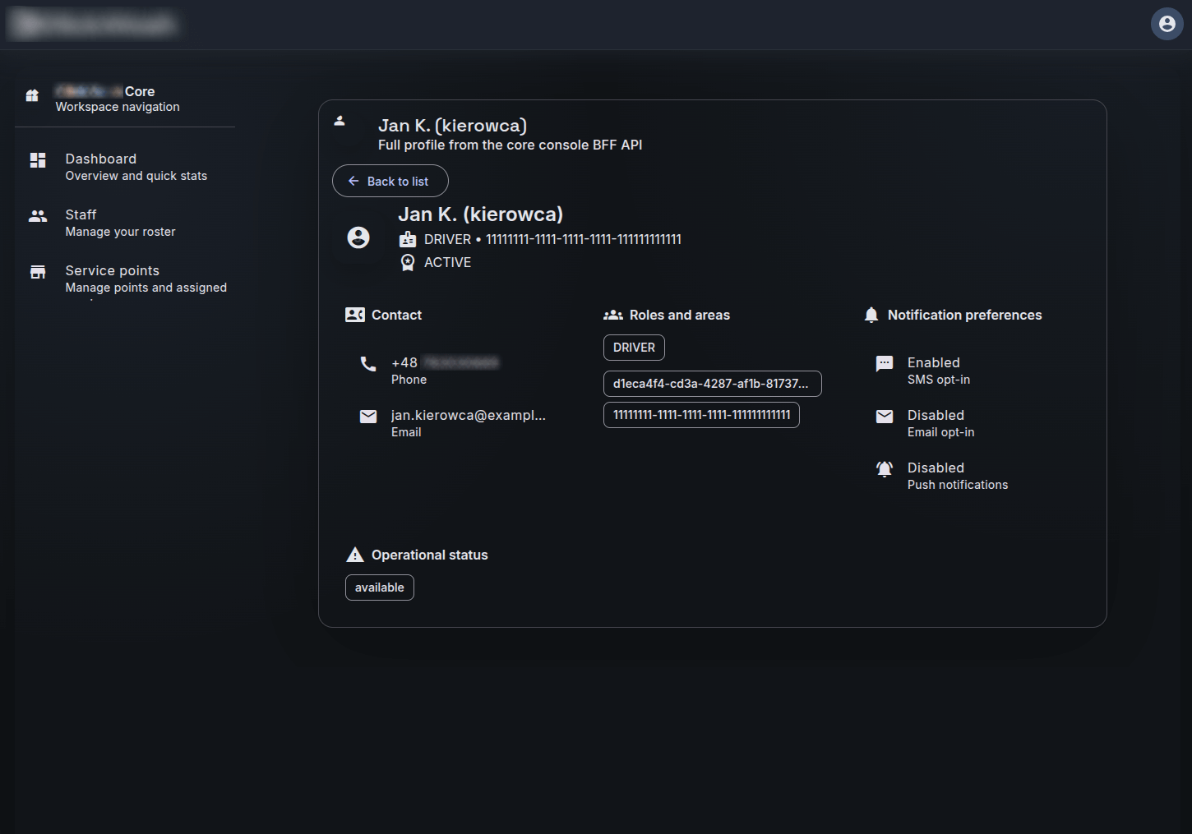1192x834 pixels.
Task: Click the available status chip
Action: 379,587
